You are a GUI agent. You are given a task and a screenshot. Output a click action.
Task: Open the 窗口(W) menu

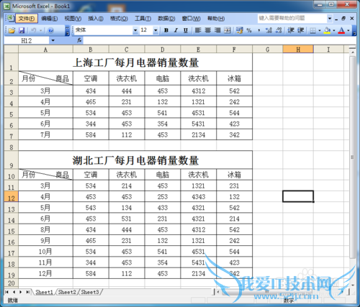191,18
